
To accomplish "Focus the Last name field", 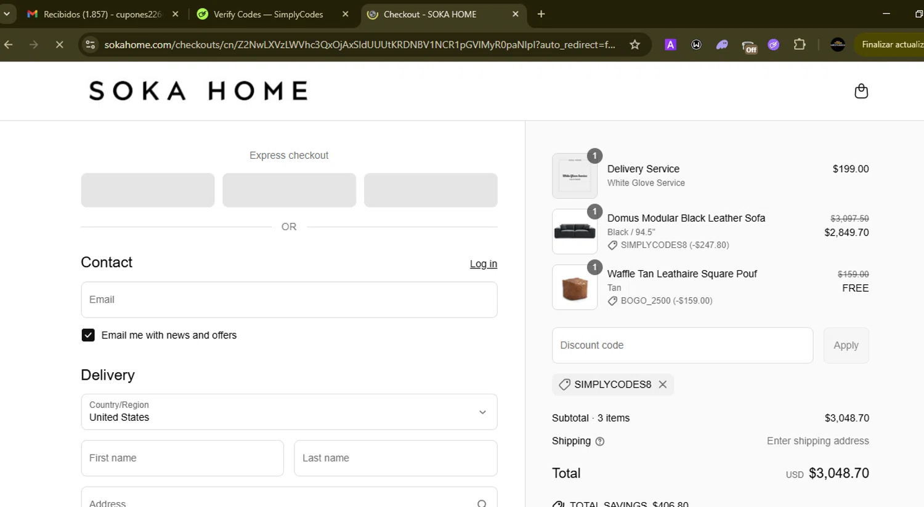I will pos(395,458).
